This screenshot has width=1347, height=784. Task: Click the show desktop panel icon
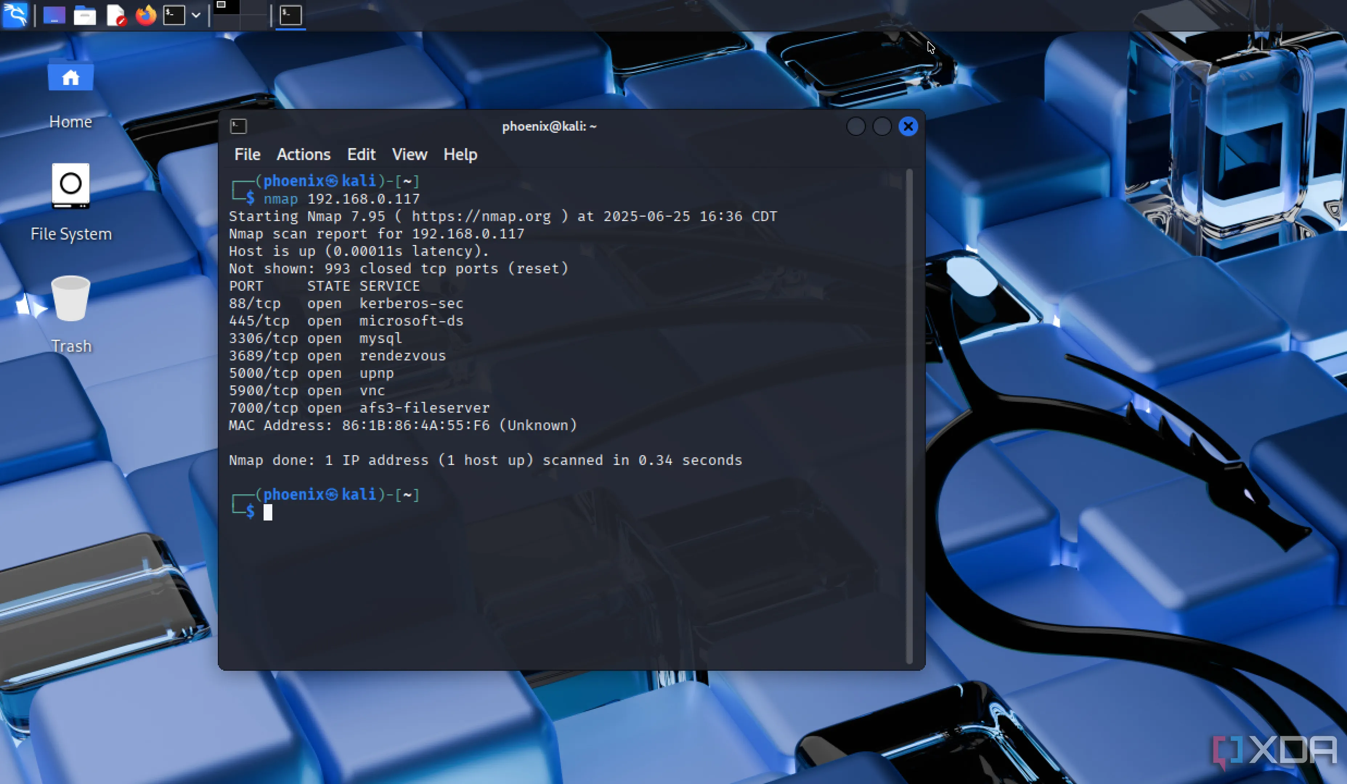pyautogui.click(x=54, y=15)
